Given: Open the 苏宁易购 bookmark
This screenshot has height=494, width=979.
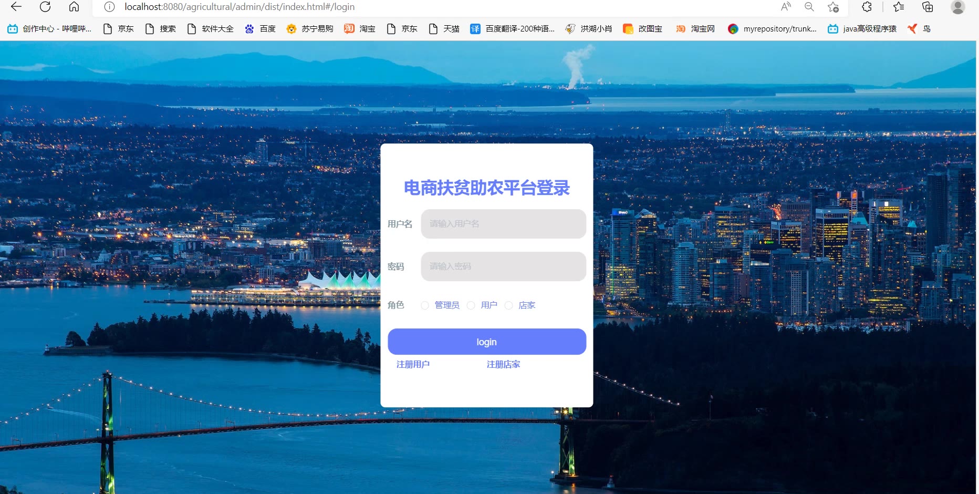Looking at the screenshot, I should point(310,29).
